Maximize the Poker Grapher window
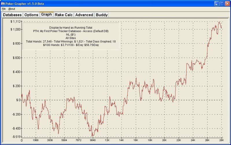The image size is (231, 145). (x=222, y=3)
